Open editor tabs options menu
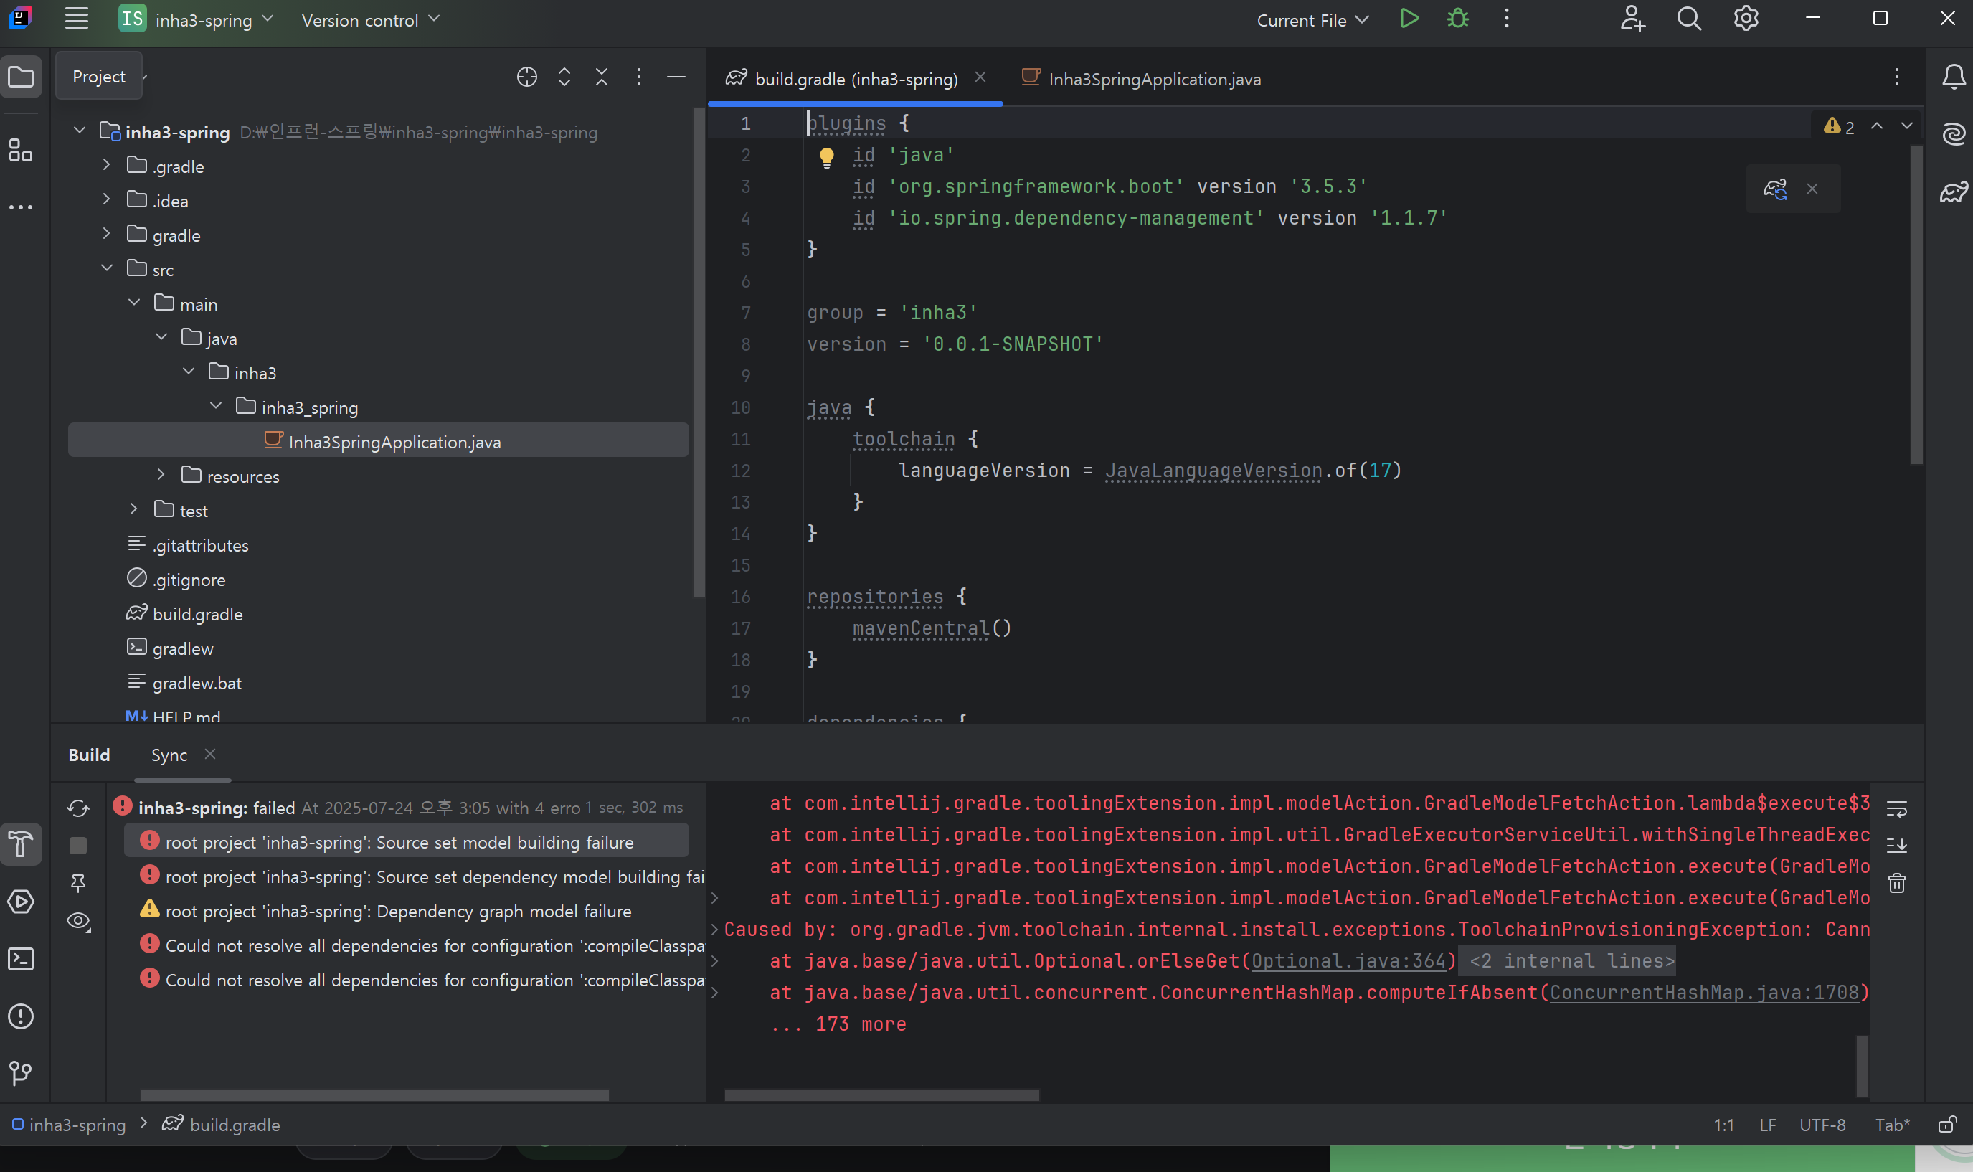1973x1172 pixels. (1896, 77)
